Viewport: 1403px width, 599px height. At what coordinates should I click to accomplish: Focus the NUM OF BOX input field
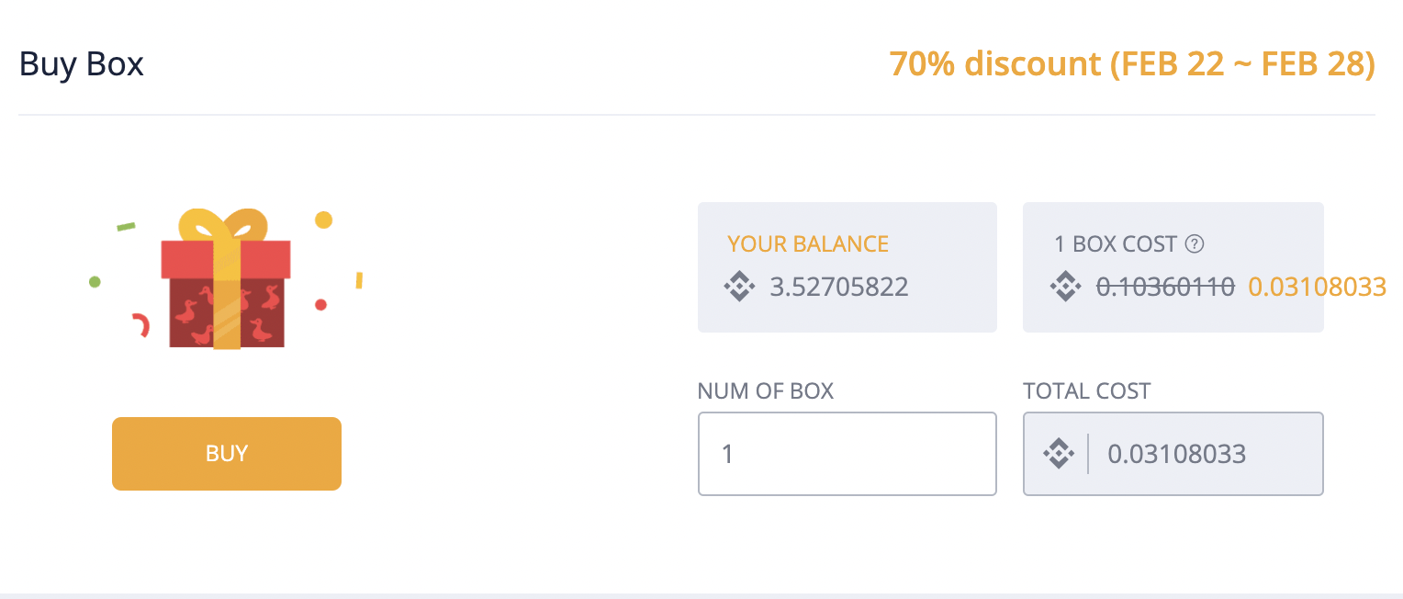tap(847, 454)
